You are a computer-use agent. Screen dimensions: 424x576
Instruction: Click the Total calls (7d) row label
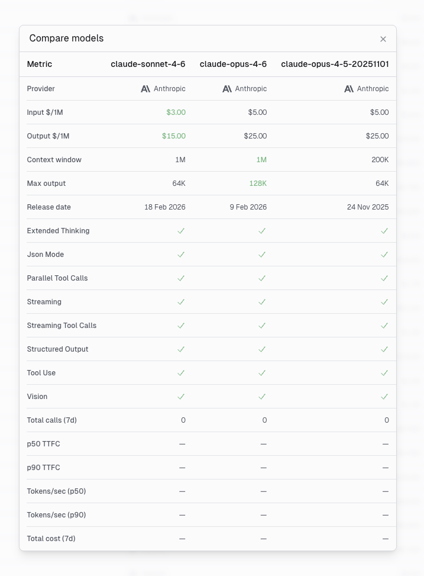[x=52, y=420]
